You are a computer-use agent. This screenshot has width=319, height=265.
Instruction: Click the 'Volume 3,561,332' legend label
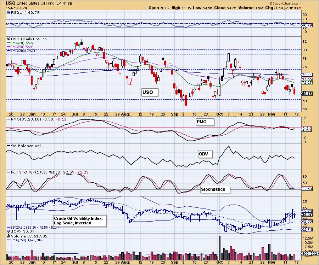29,236
